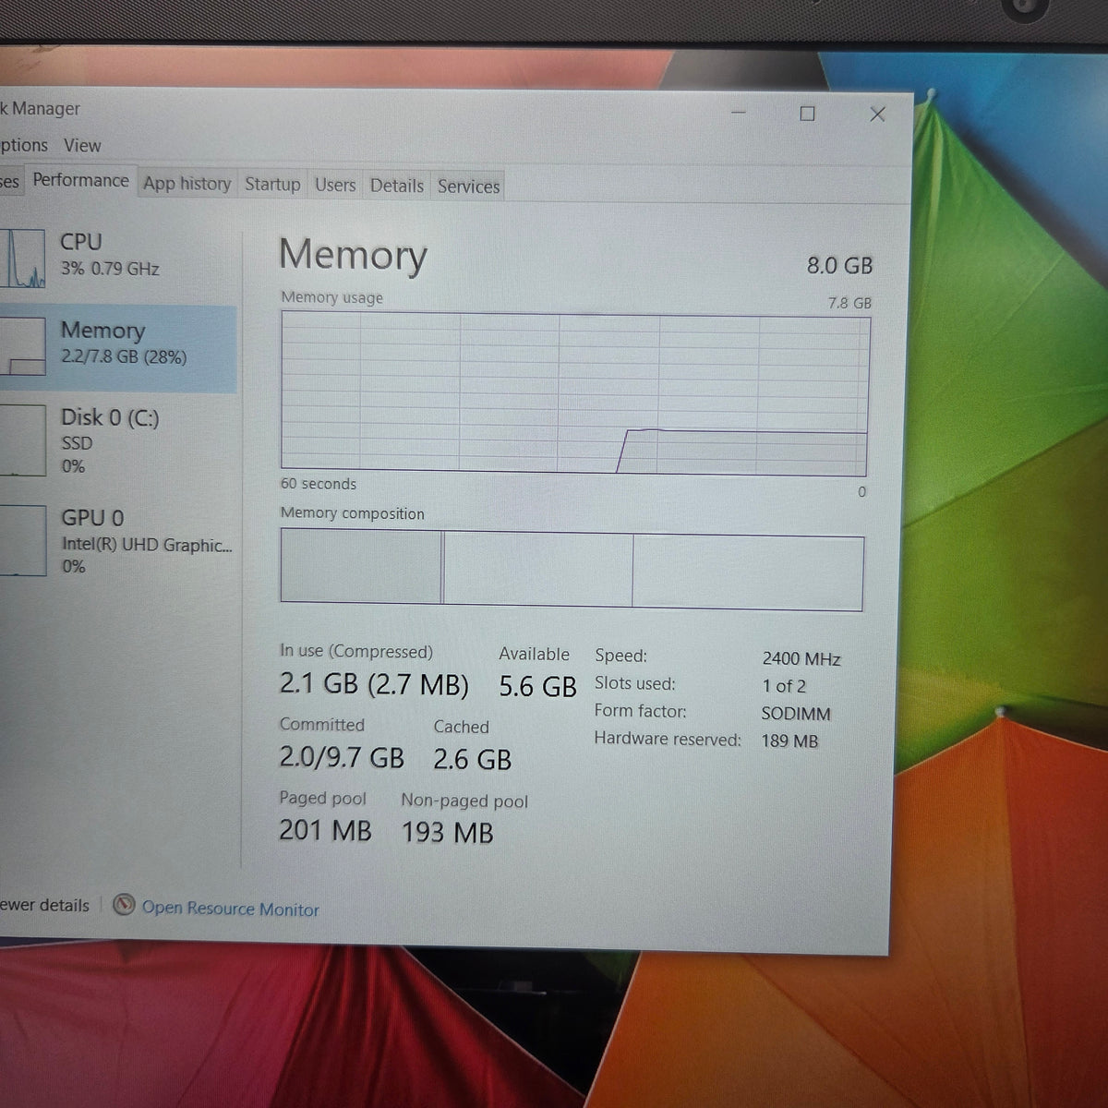
Task: Select the Memory usage mini graph
Action: tap(22, 346)
